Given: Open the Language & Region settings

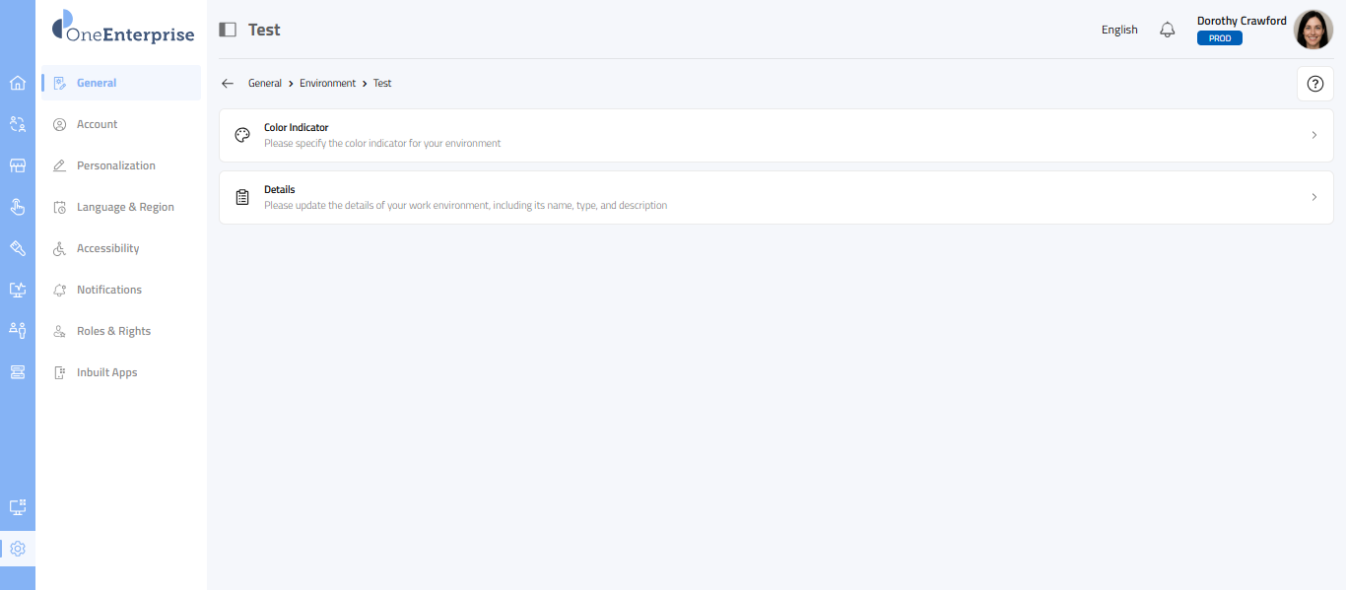Looking at the screenshot, I should click(x=125, y=207).
